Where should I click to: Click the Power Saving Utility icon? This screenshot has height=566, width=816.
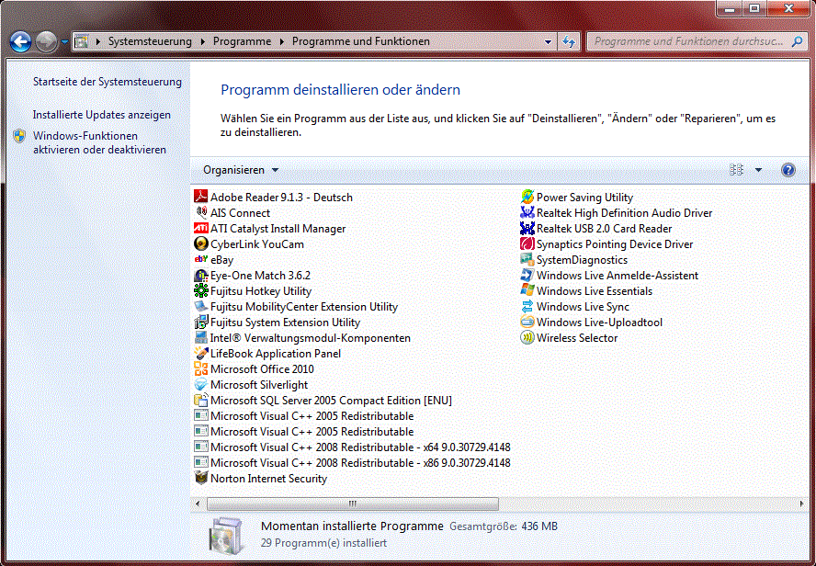coord(527,197)
